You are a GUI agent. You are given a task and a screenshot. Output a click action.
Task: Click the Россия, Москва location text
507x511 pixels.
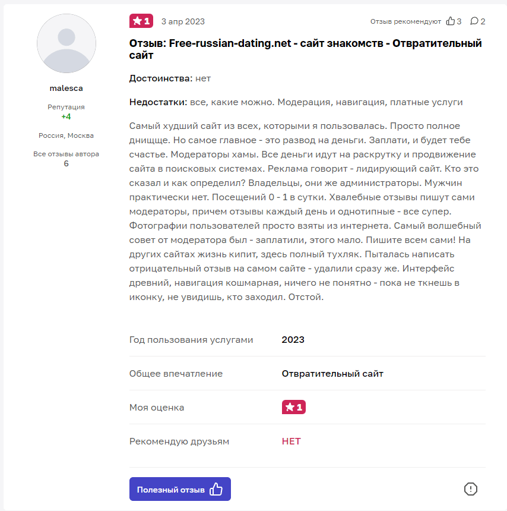[66, 135]
